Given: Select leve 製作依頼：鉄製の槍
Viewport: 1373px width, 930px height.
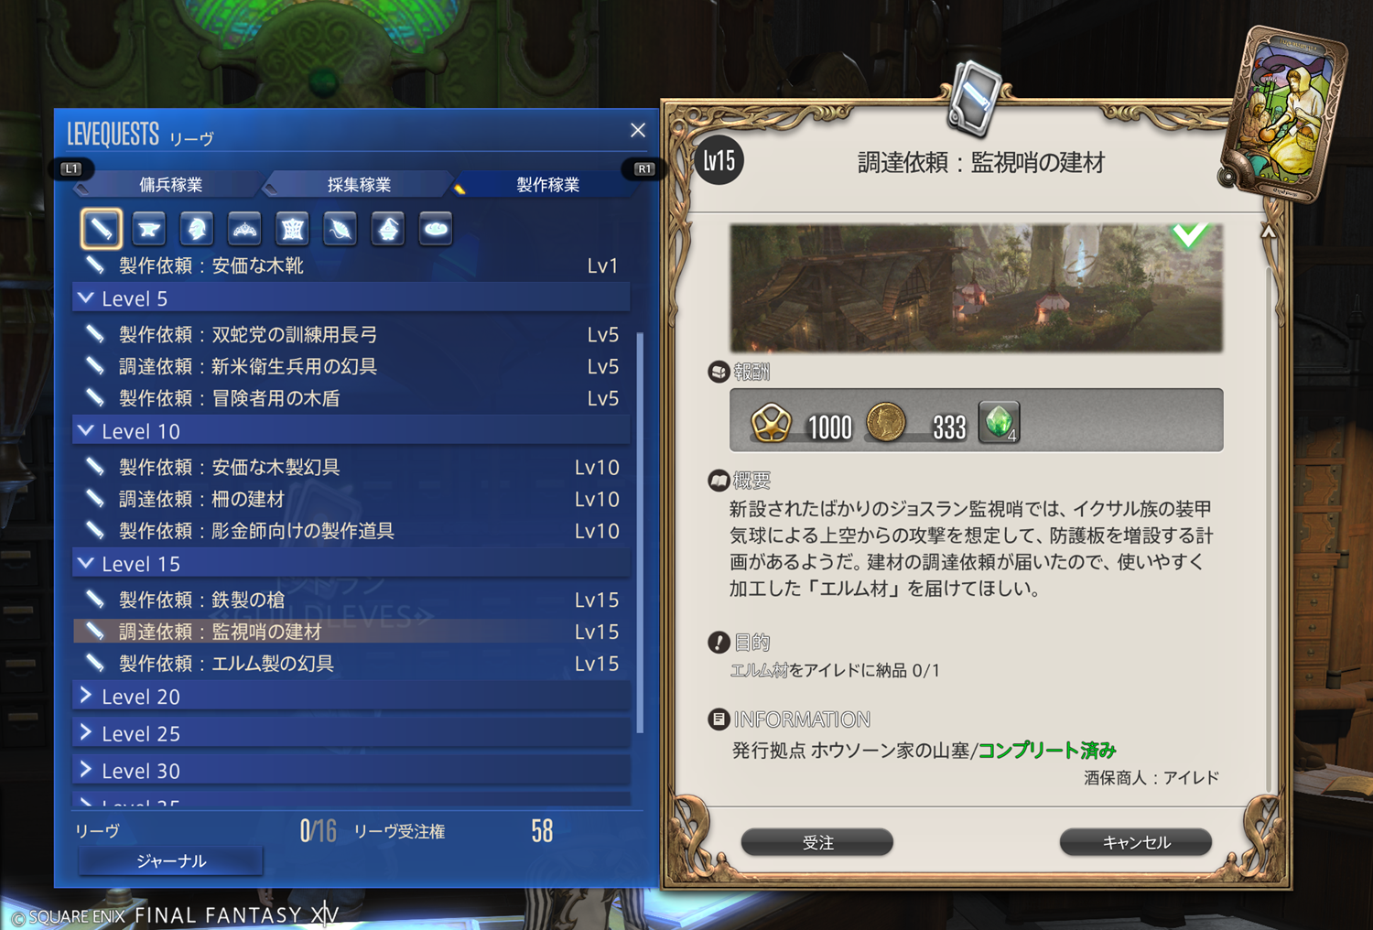Looking at the screenshot, I should point(351,600).
